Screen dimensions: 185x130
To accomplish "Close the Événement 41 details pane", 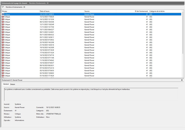I will coord(182,80).
